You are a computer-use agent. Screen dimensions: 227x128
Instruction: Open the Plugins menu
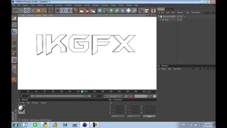click(x=113, y=5)
